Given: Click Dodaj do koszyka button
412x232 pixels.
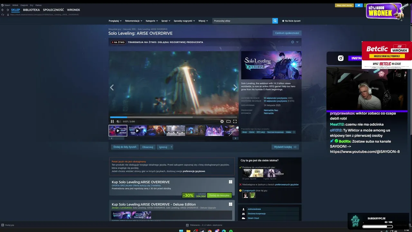Looking at the screenshot, I should point(219,195).
